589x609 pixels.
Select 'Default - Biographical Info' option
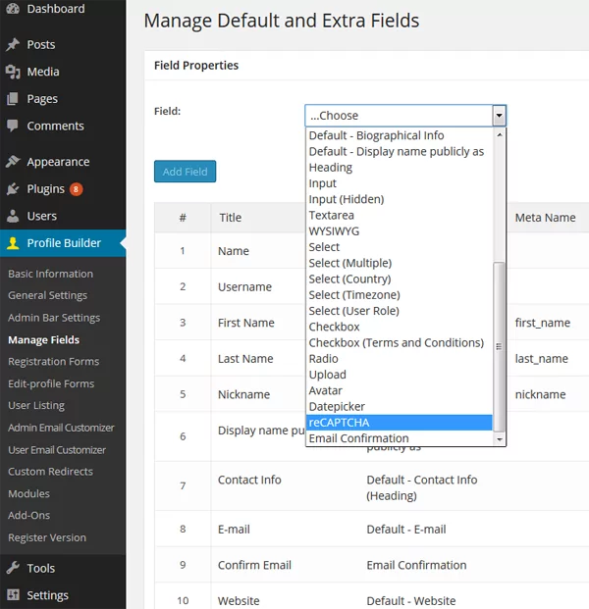pos(400,135)
